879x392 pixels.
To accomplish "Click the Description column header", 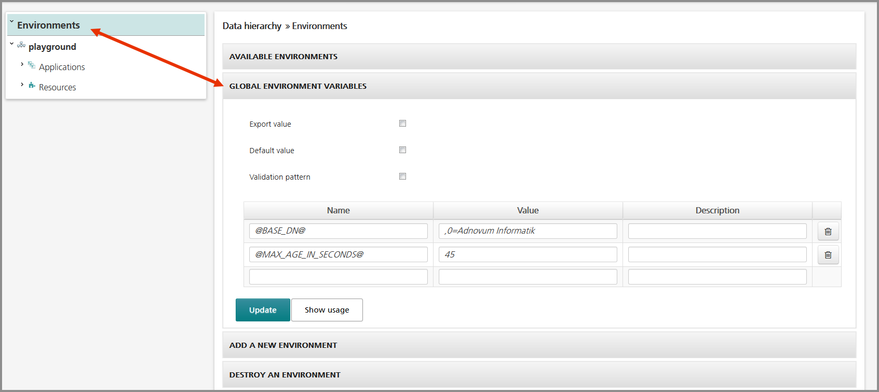I will pos(718,210).
